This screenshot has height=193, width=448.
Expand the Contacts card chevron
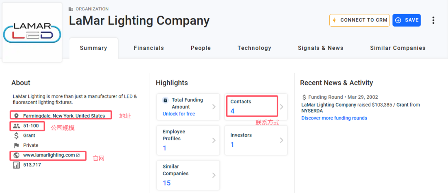[282, 107]
